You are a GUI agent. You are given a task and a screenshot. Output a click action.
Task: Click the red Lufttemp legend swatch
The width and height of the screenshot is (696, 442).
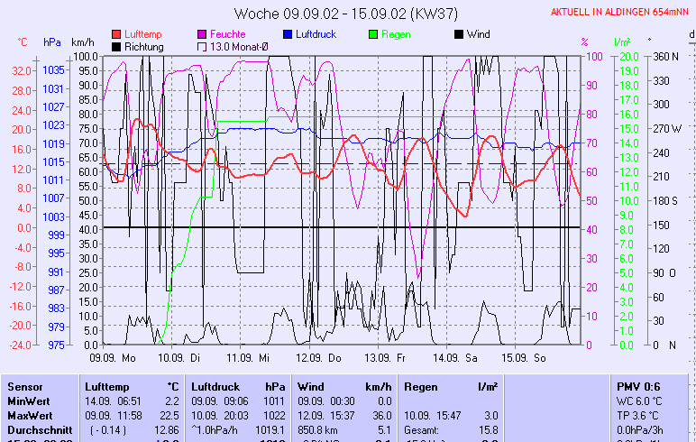coord(116,34)
